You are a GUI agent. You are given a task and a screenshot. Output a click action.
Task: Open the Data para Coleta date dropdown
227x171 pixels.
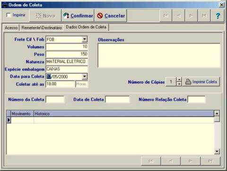click(85, 77)
